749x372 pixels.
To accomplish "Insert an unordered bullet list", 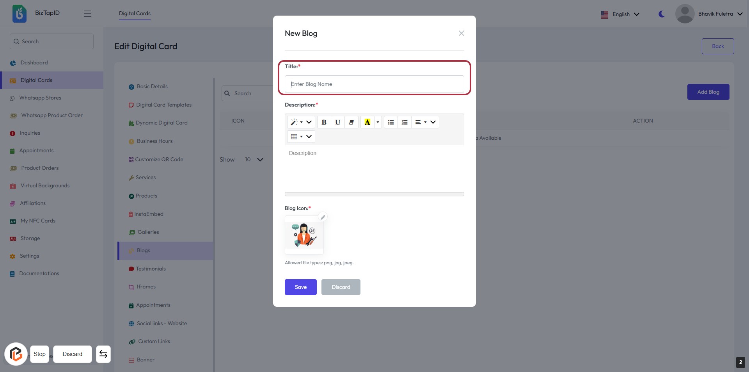I will (x=391, y=122).
